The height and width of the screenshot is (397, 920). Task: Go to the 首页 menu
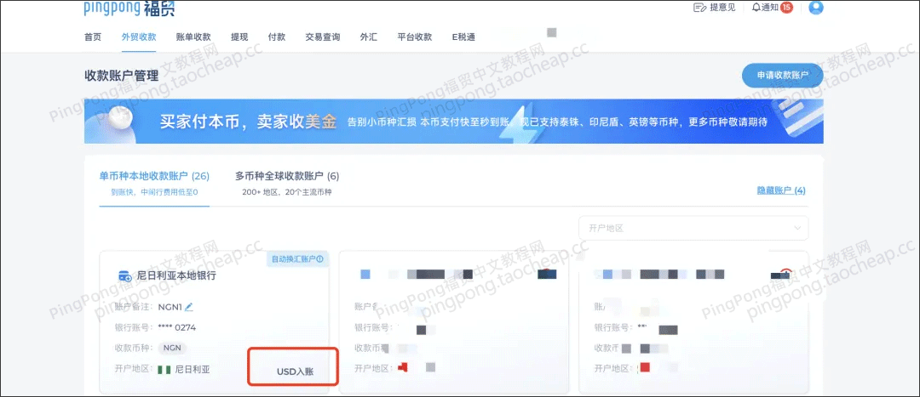pos(93,37)
